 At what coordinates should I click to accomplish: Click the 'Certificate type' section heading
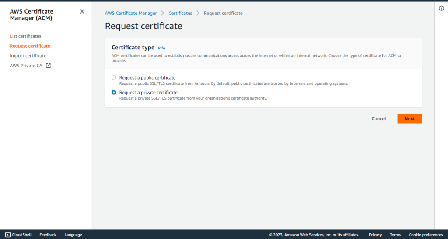point(133,48)
